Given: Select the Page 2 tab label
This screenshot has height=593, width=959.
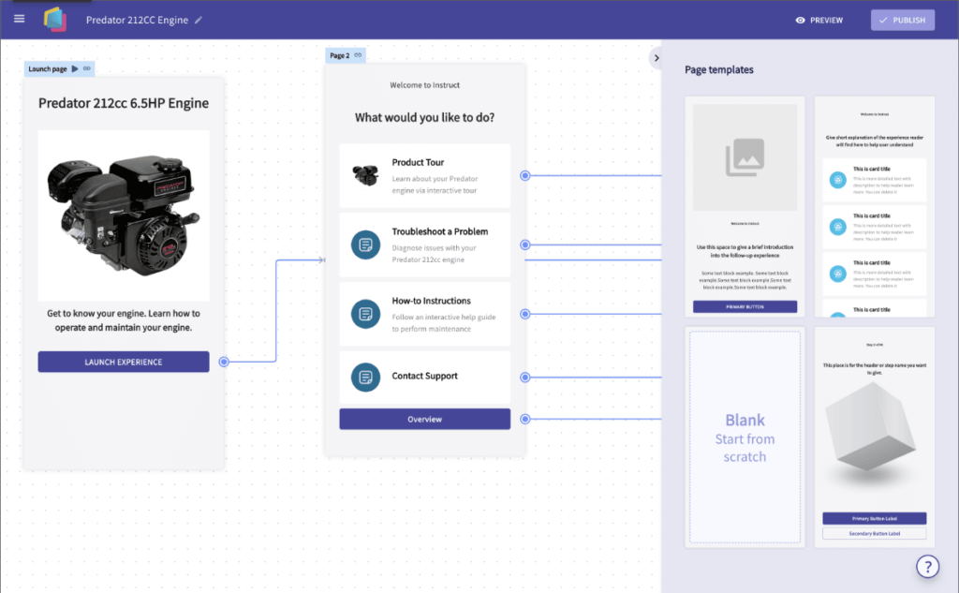Looking at the screenshot, I should pos(339,55).
